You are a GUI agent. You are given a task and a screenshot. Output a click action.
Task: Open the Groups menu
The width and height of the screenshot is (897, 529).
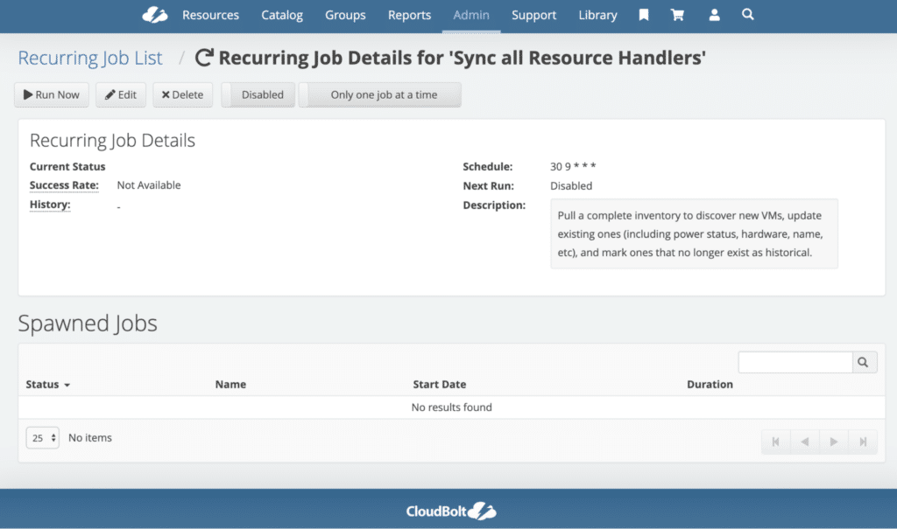pos(345,15)
